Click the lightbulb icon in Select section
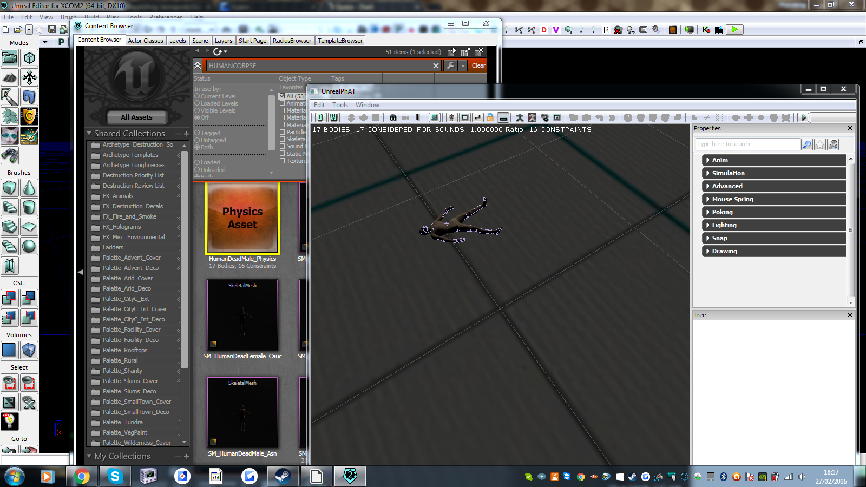Viewport: 866px width, 487px height. (10, 422)
